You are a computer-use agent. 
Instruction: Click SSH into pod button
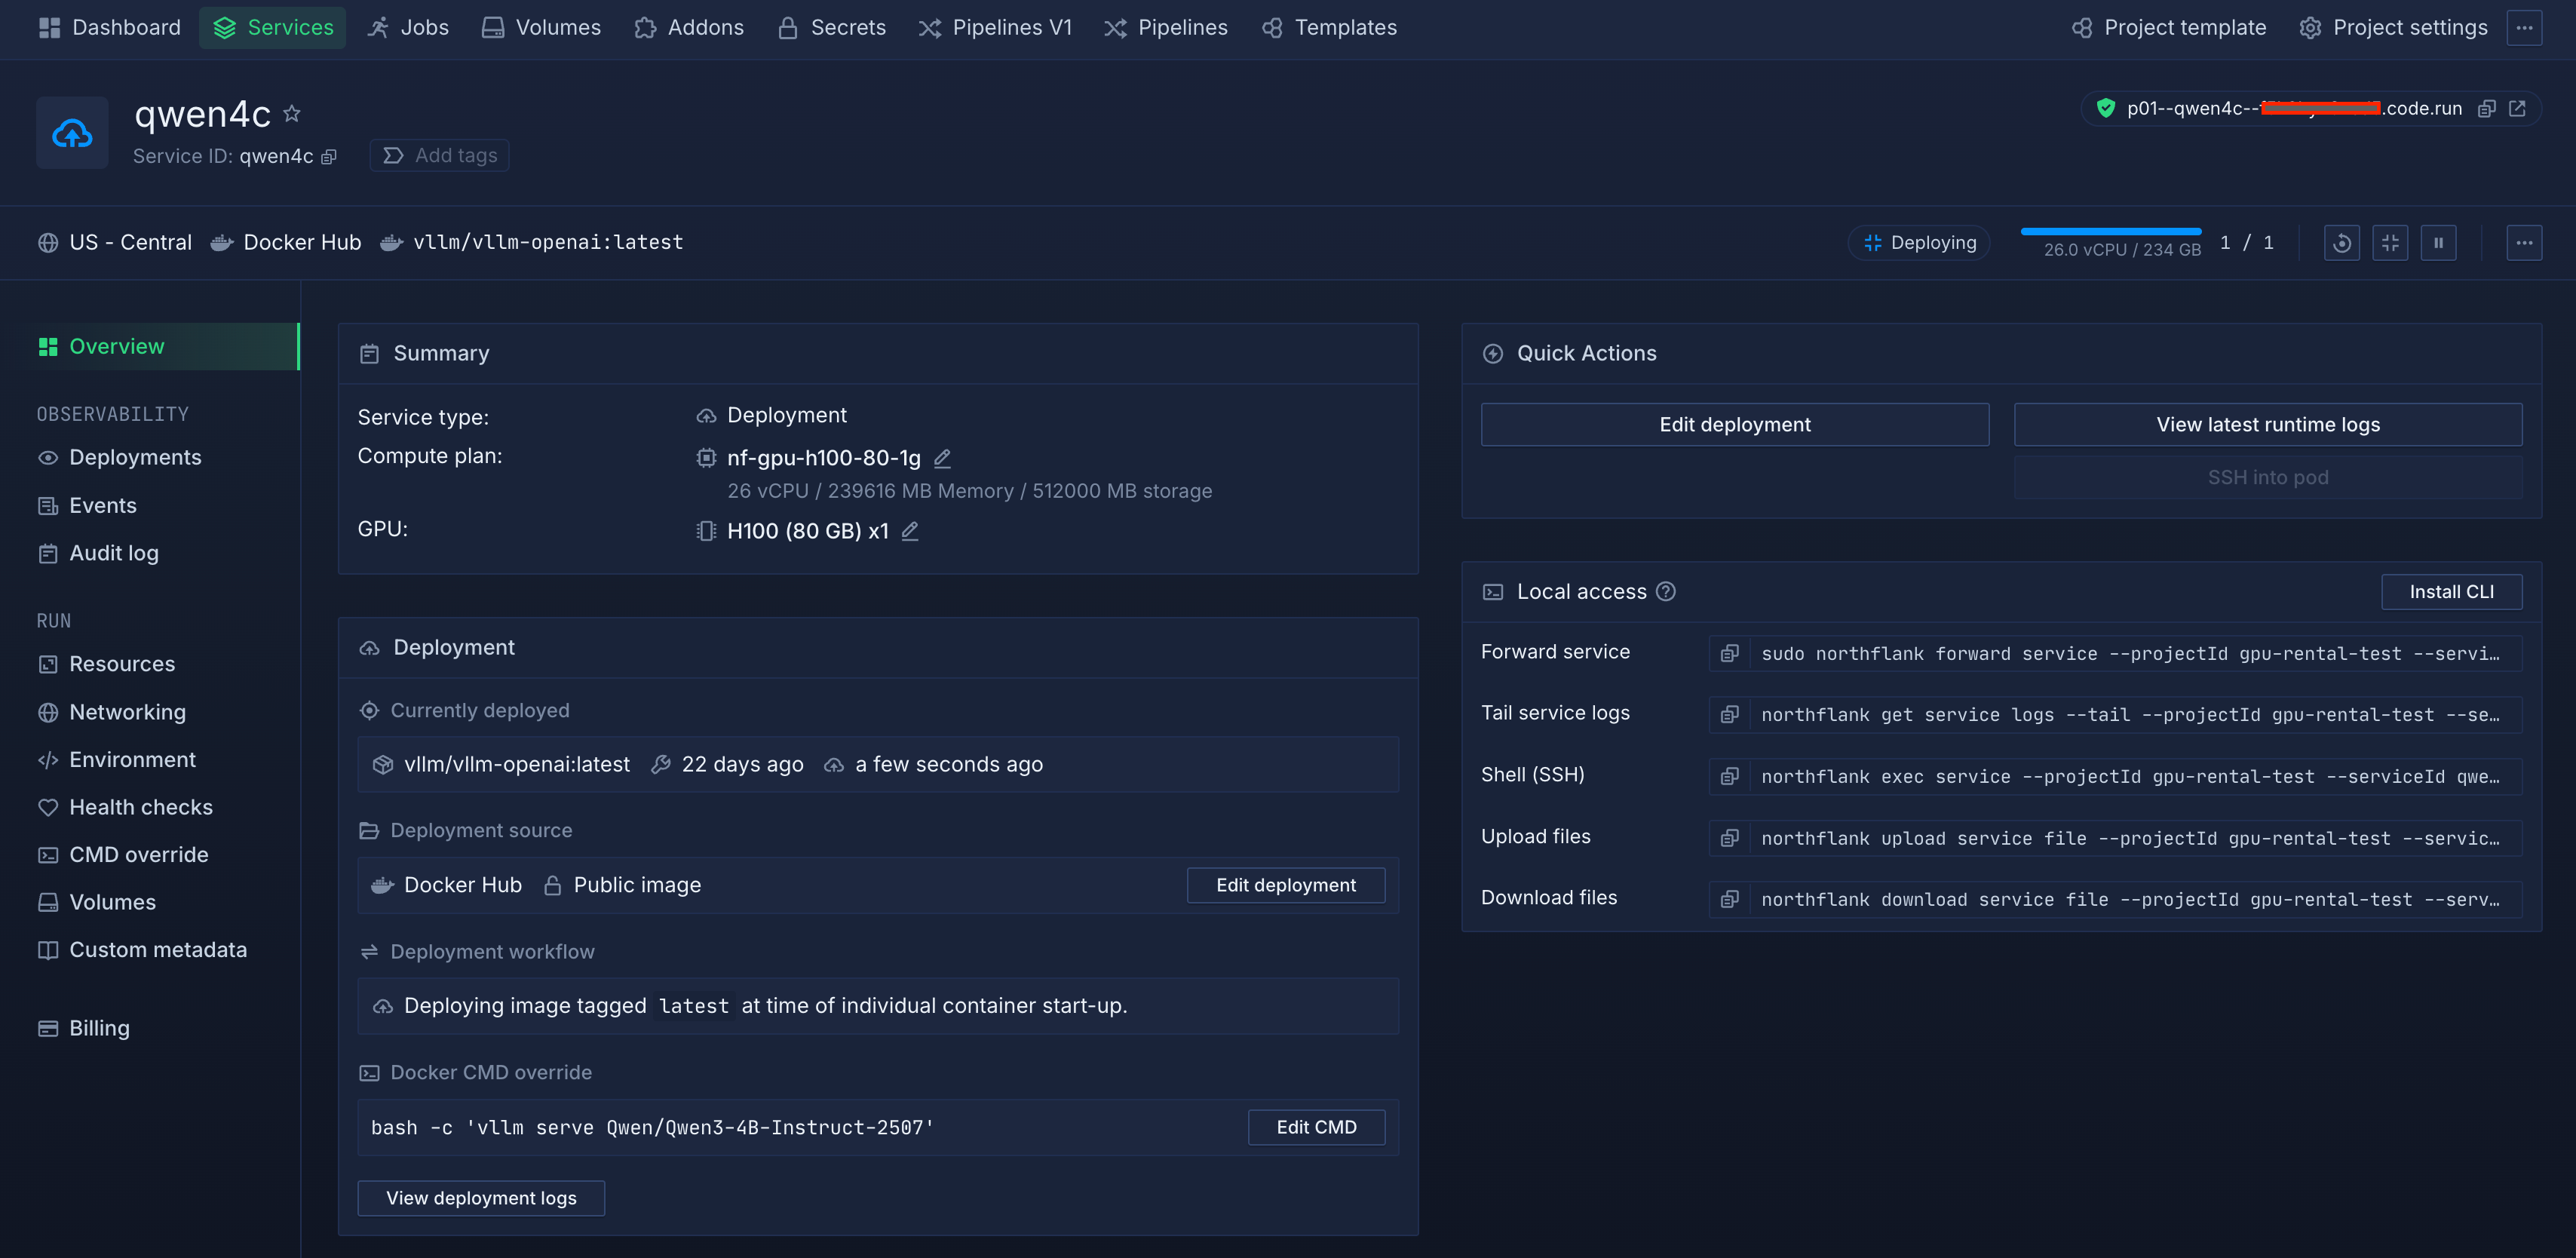pos(2267,478)
